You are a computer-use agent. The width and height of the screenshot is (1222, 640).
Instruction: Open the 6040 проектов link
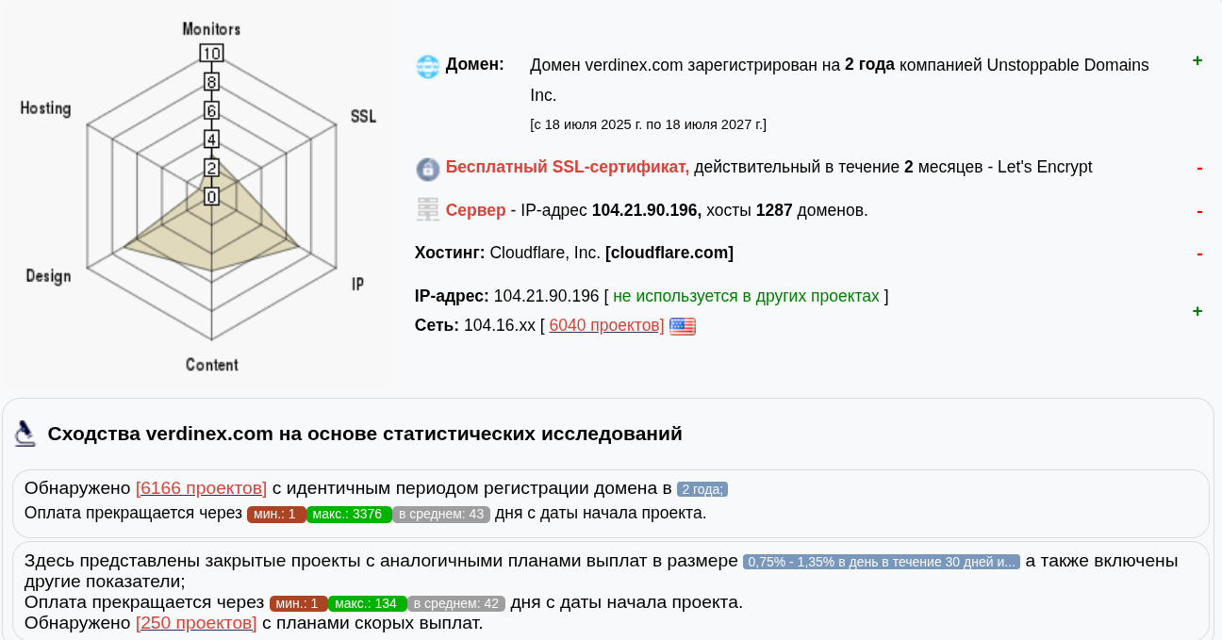click(606, 325)
